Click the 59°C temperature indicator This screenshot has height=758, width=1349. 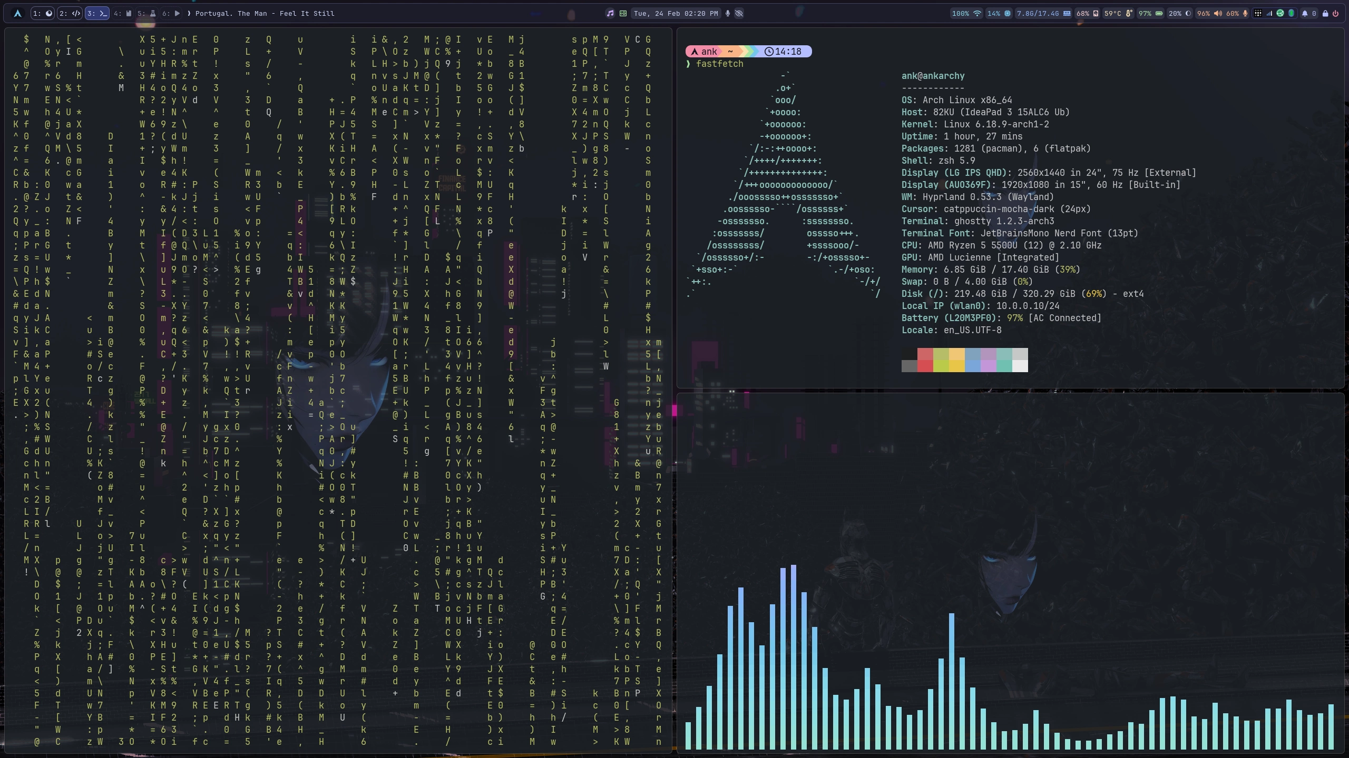coord(1118,14)
